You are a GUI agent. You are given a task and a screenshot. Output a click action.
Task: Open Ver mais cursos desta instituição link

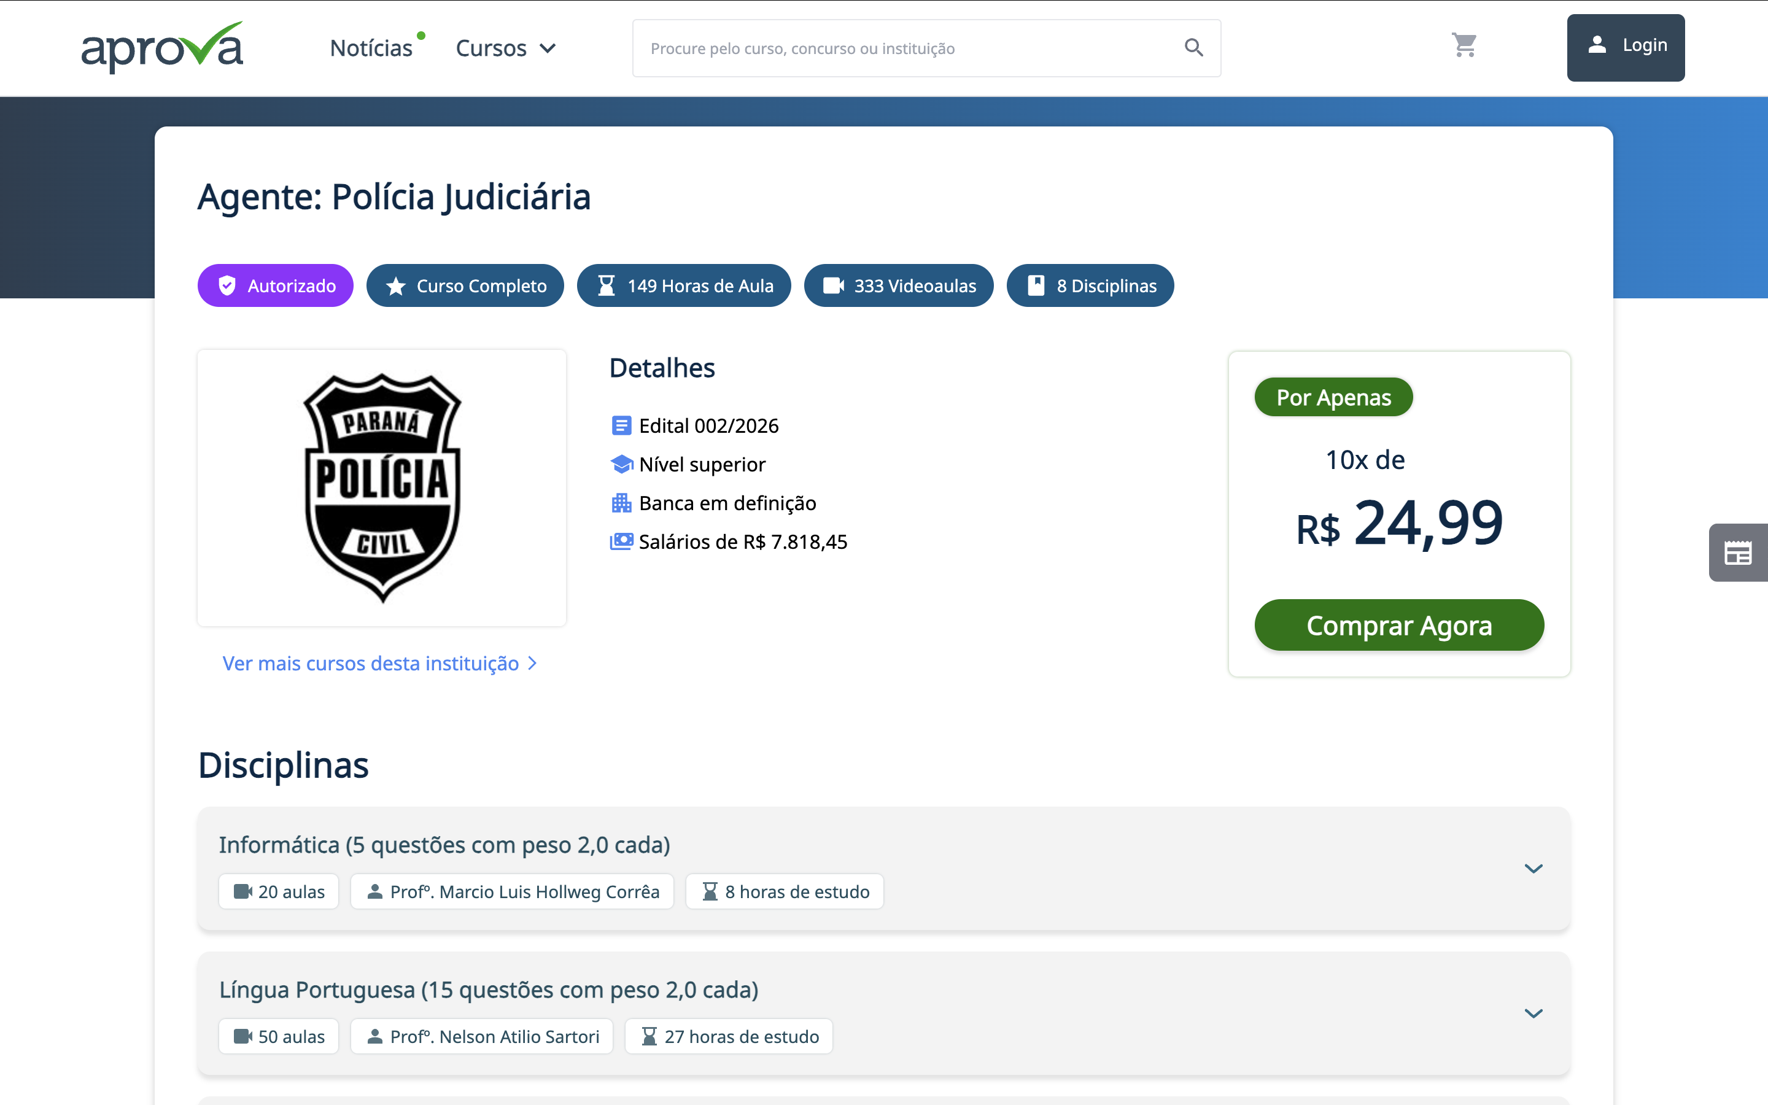tap(371, 663)
